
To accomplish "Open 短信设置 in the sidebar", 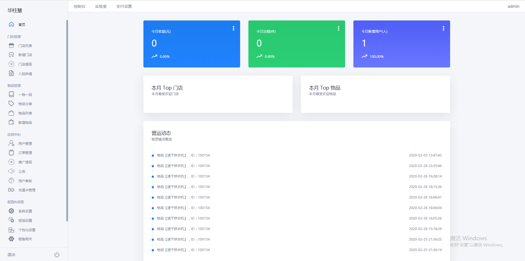I will click(x=25, y=221).
